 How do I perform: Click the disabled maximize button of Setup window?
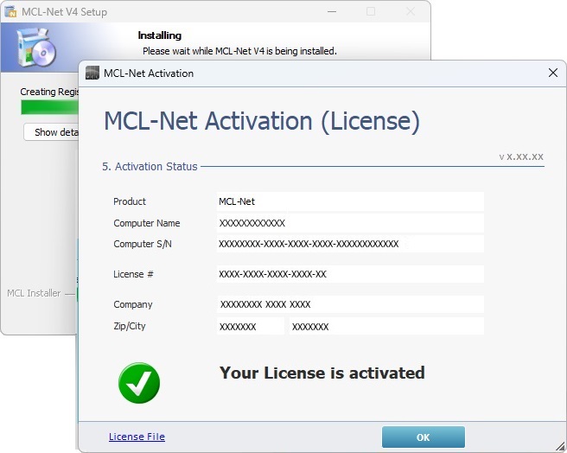pos(371,11)
